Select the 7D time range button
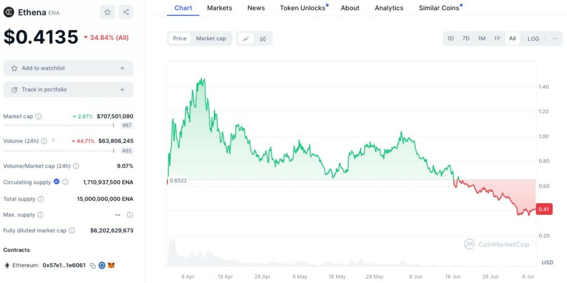 [466, 39]
